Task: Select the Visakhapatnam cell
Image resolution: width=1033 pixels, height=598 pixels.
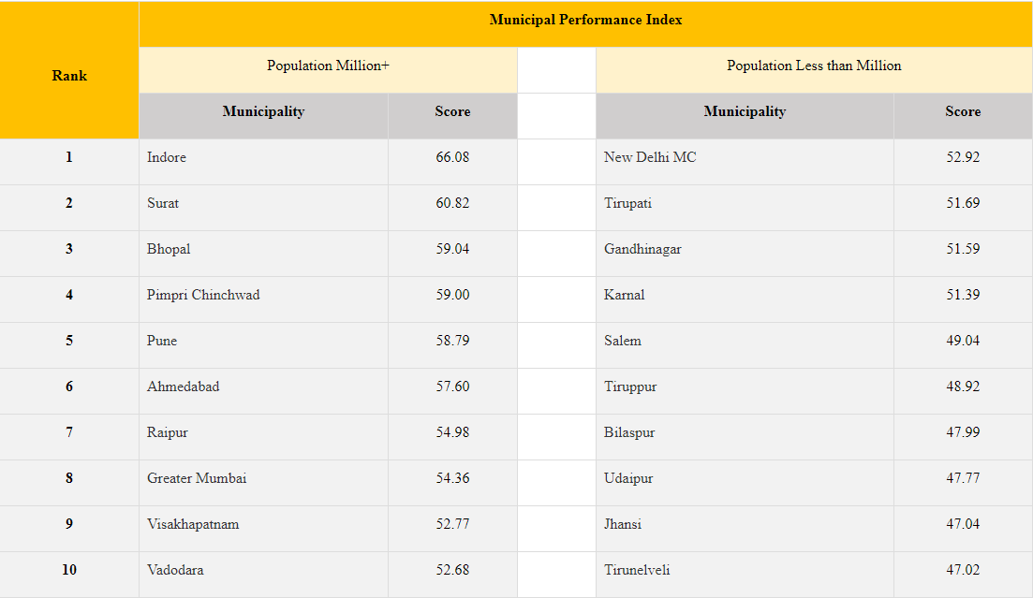Action: click(x=193, y=524)
